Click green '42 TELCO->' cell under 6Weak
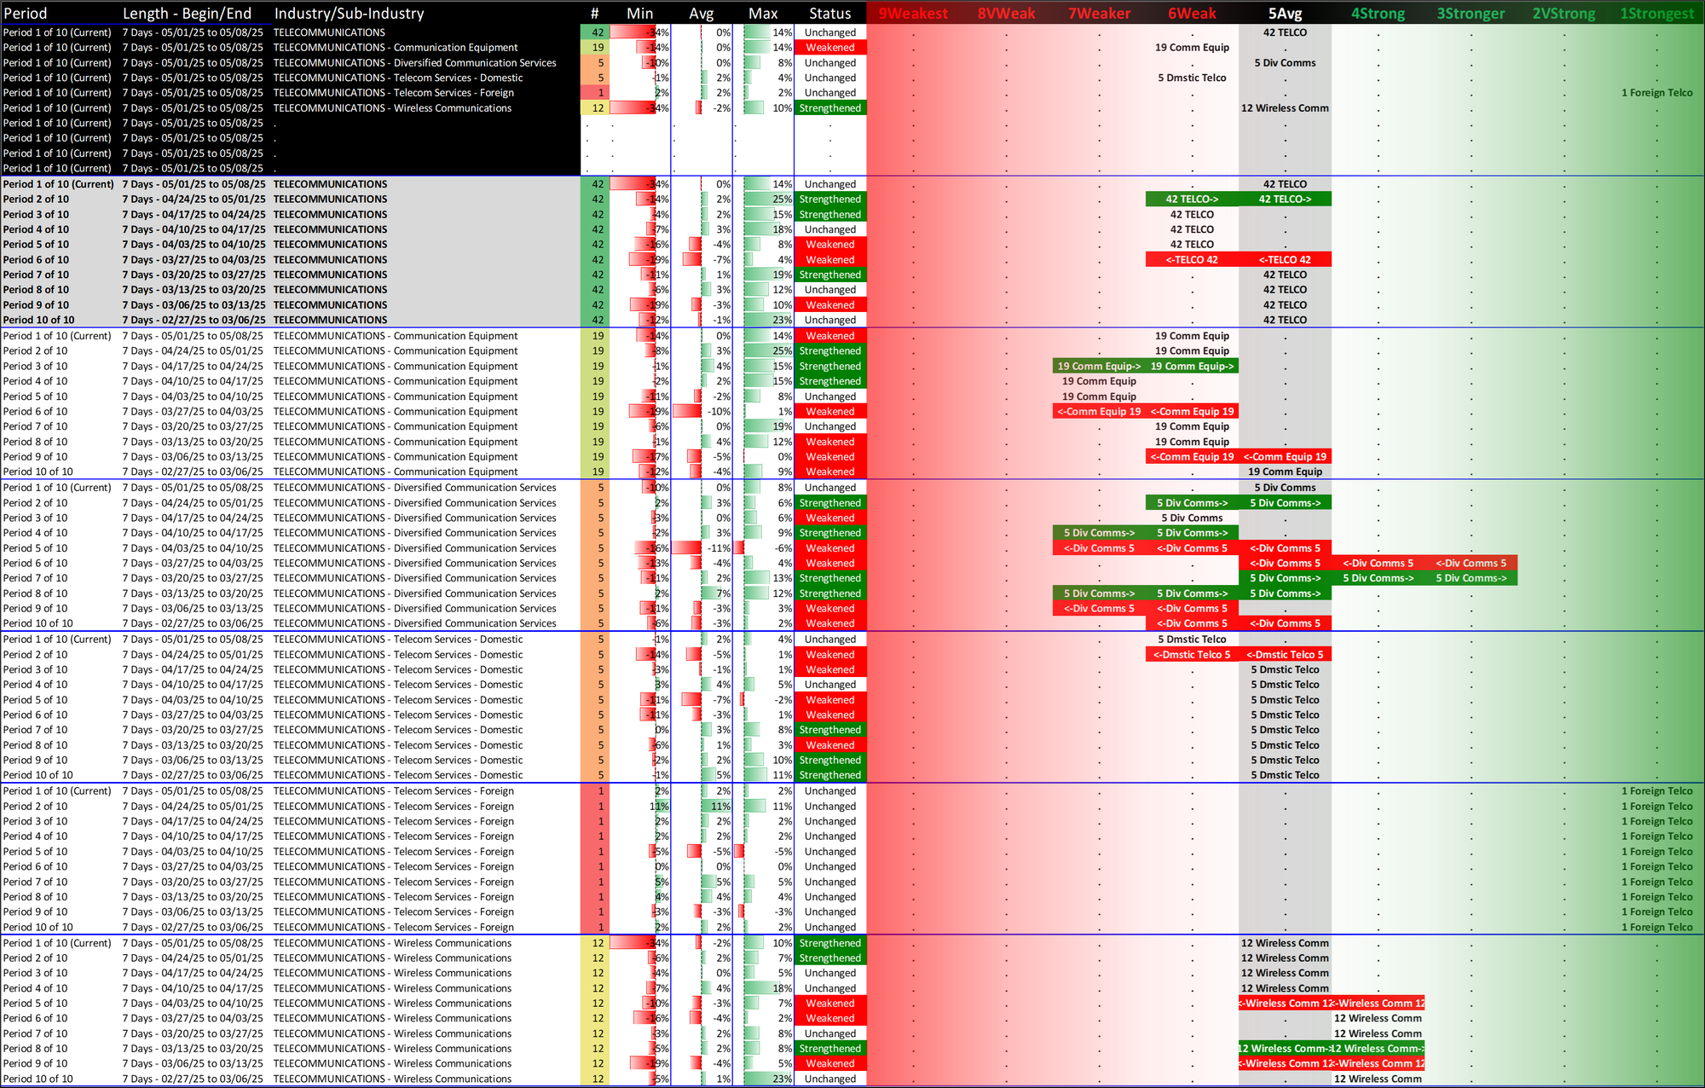The image size is (1705, 1088). click(1192, 200)
